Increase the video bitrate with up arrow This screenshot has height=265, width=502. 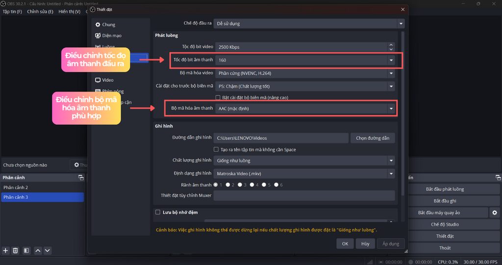tap(391, 45)
